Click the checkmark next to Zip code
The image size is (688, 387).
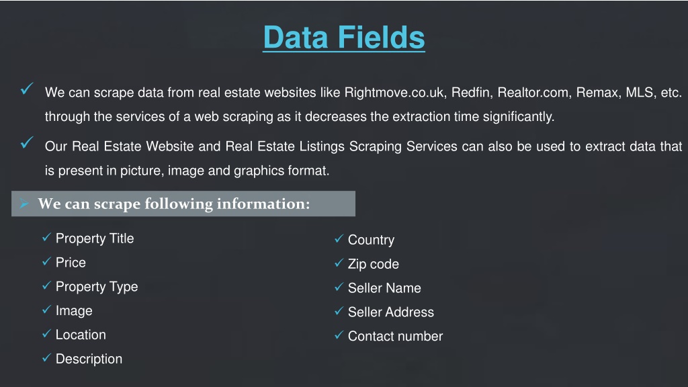pos(339,263)
